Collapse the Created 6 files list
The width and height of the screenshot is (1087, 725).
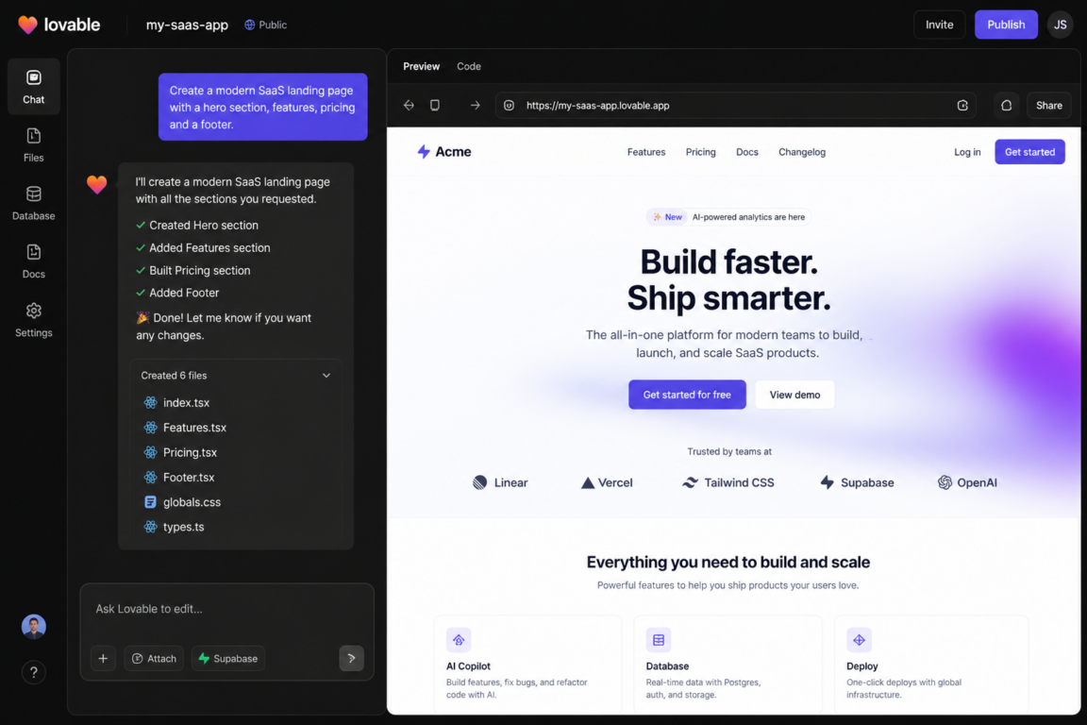(326, 375)
